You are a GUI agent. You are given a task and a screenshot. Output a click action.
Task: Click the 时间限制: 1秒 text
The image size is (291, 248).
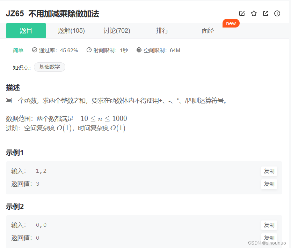[111, 51]
